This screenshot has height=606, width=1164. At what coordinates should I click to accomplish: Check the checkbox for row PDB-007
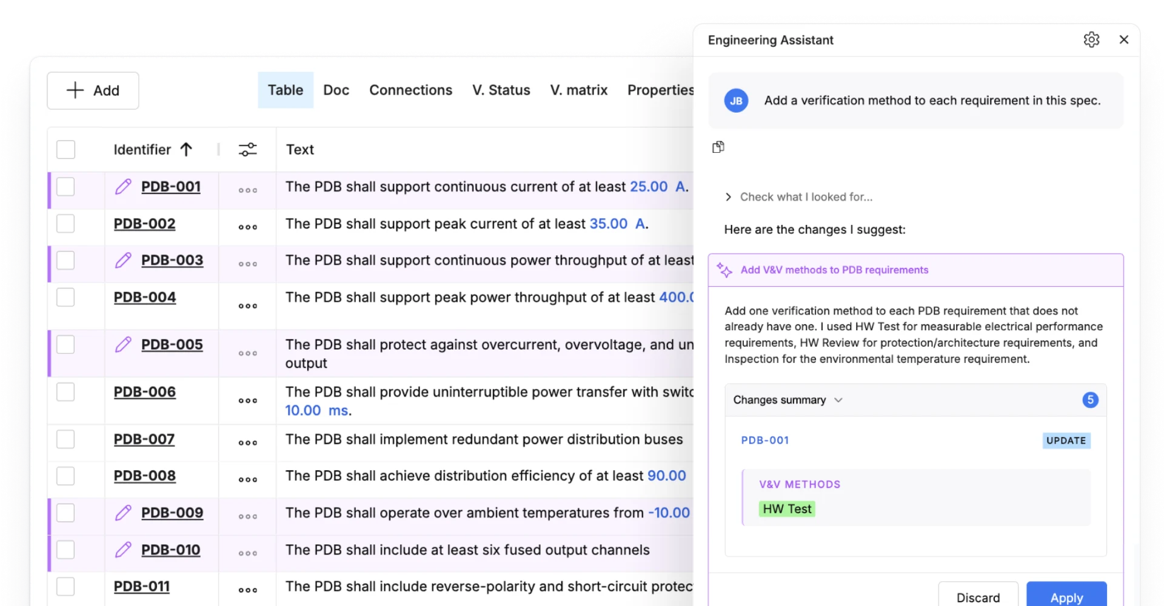[65, 439]
